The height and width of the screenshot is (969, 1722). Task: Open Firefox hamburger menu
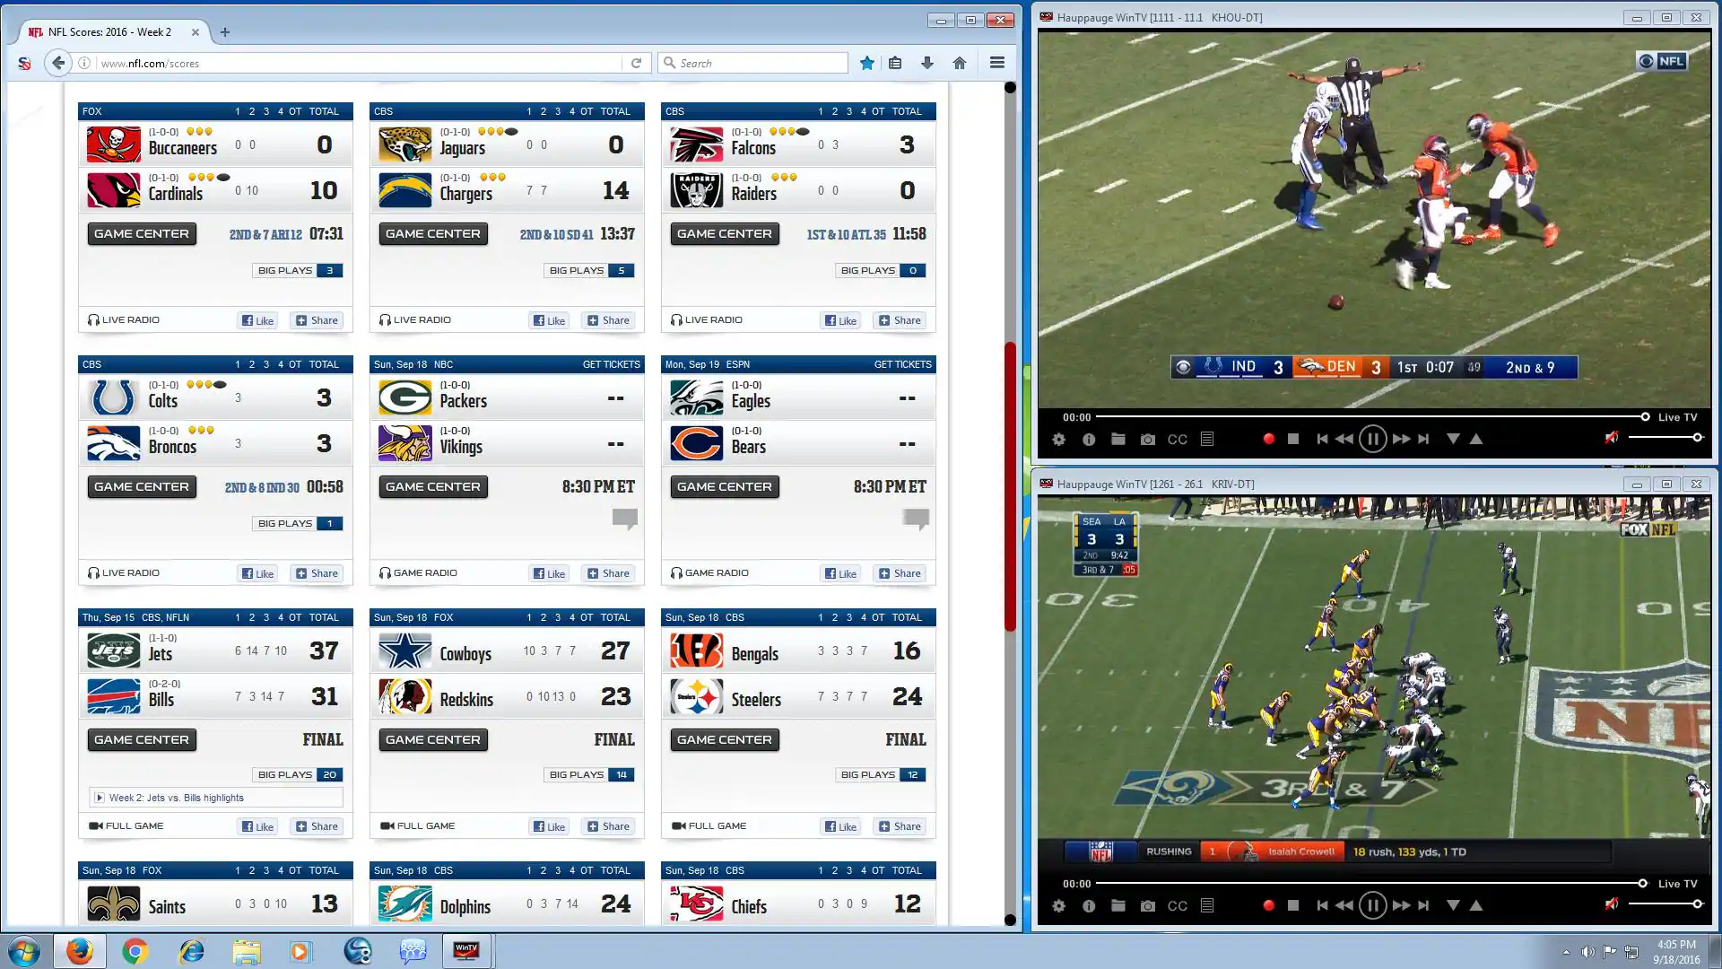996,63
